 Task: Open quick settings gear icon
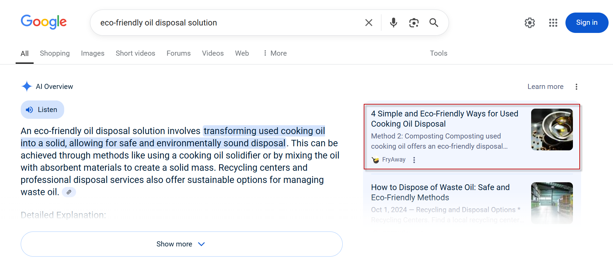click(530, 23)
